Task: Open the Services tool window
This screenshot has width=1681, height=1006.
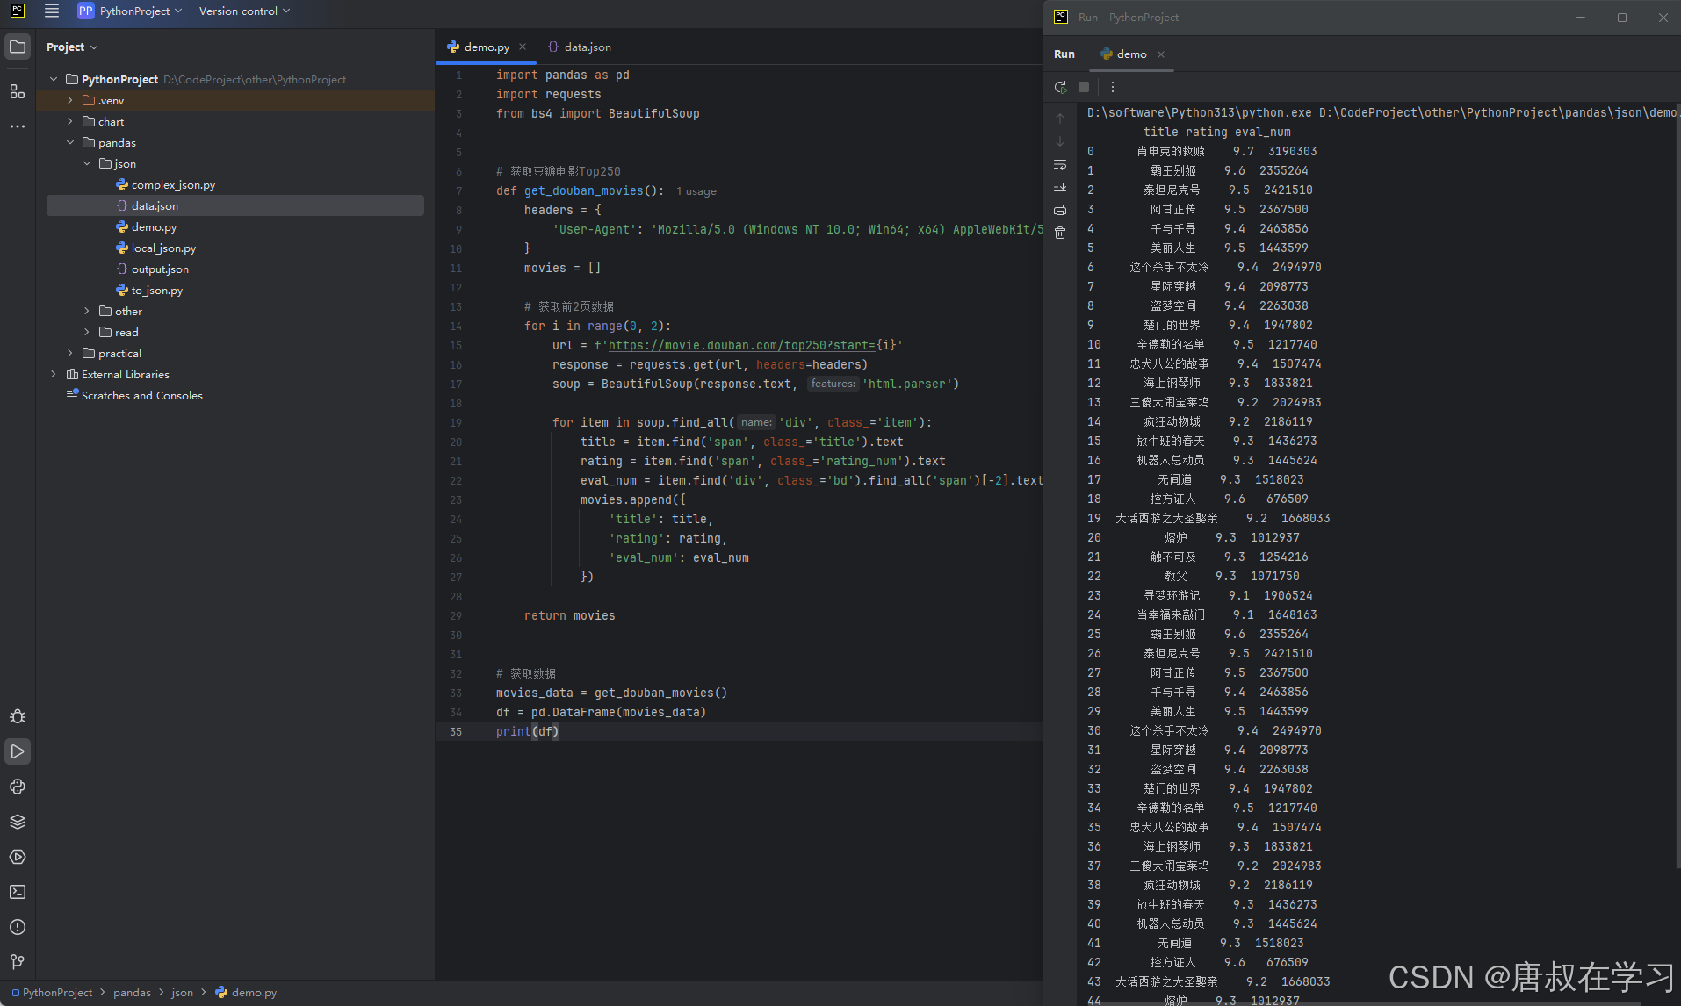Action: (x=18, y=857)
